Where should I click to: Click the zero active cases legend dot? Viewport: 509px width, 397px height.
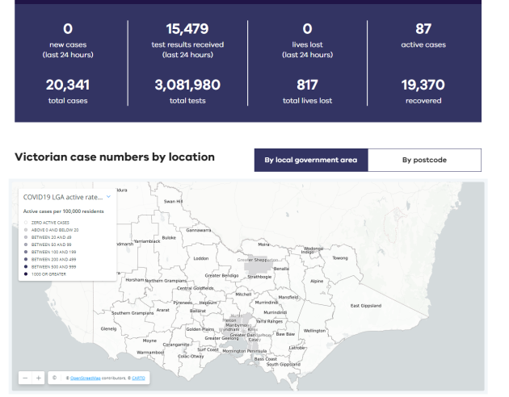pos(26,222)
